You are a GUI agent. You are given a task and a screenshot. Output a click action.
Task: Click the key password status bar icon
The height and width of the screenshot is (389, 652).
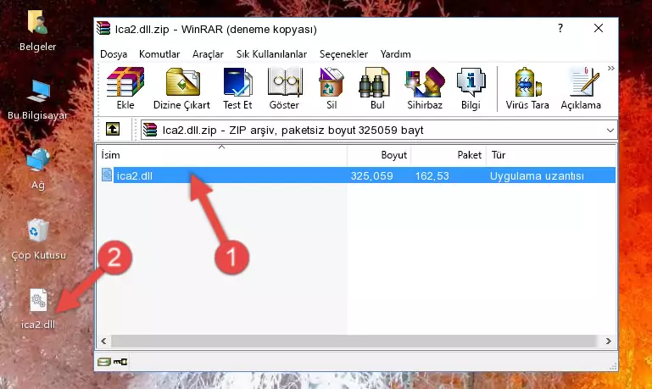120,362
